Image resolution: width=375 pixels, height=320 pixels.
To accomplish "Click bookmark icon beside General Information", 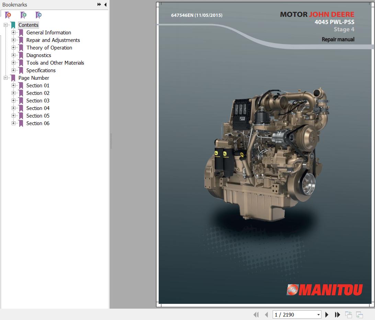I will click(21, 33).
